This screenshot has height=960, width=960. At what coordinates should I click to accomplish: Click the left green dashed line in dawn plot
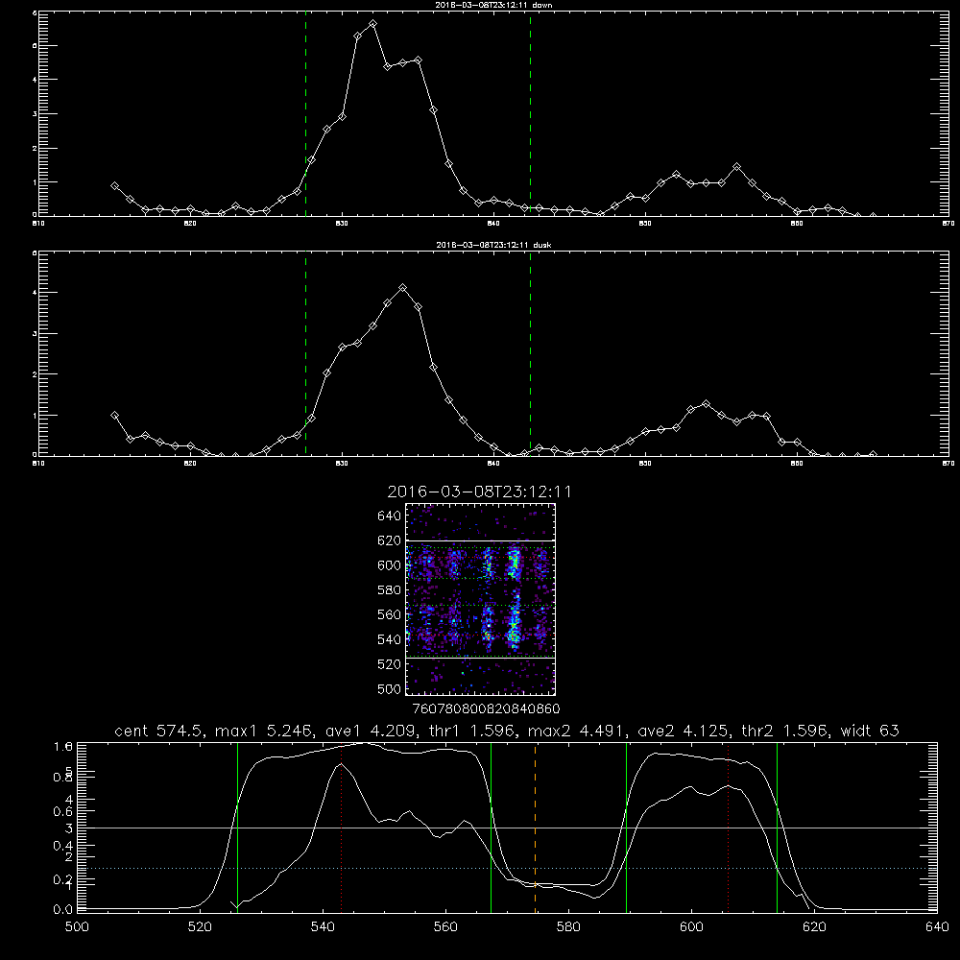305,113
